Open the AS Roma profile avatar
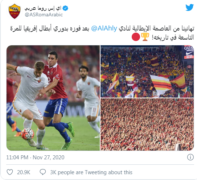 (15, 11)
